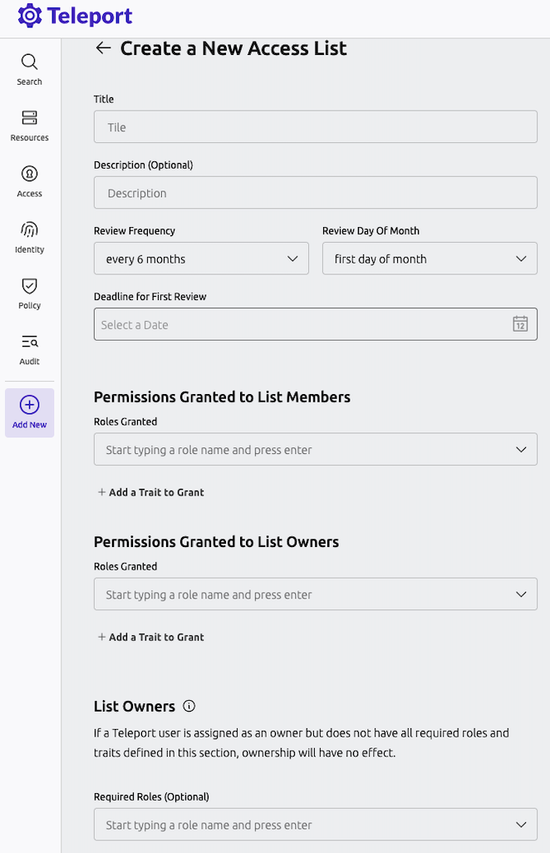Image resolution: width=550 pixels, height=853 pixels.
Task: Open Search from the sidebar
Action: click(x=29, y=67)
